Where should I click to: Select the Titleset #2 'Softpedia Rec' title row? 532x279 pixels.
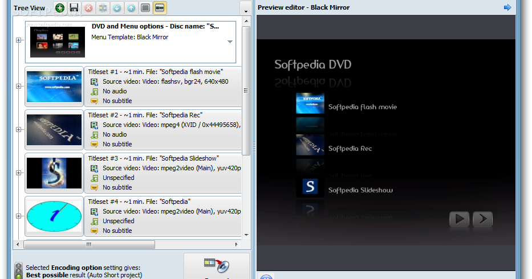click(145, 115)
